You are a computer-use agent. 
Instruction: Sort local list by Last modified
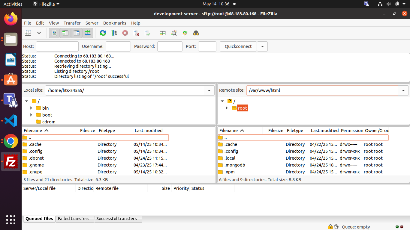point(151,131)
